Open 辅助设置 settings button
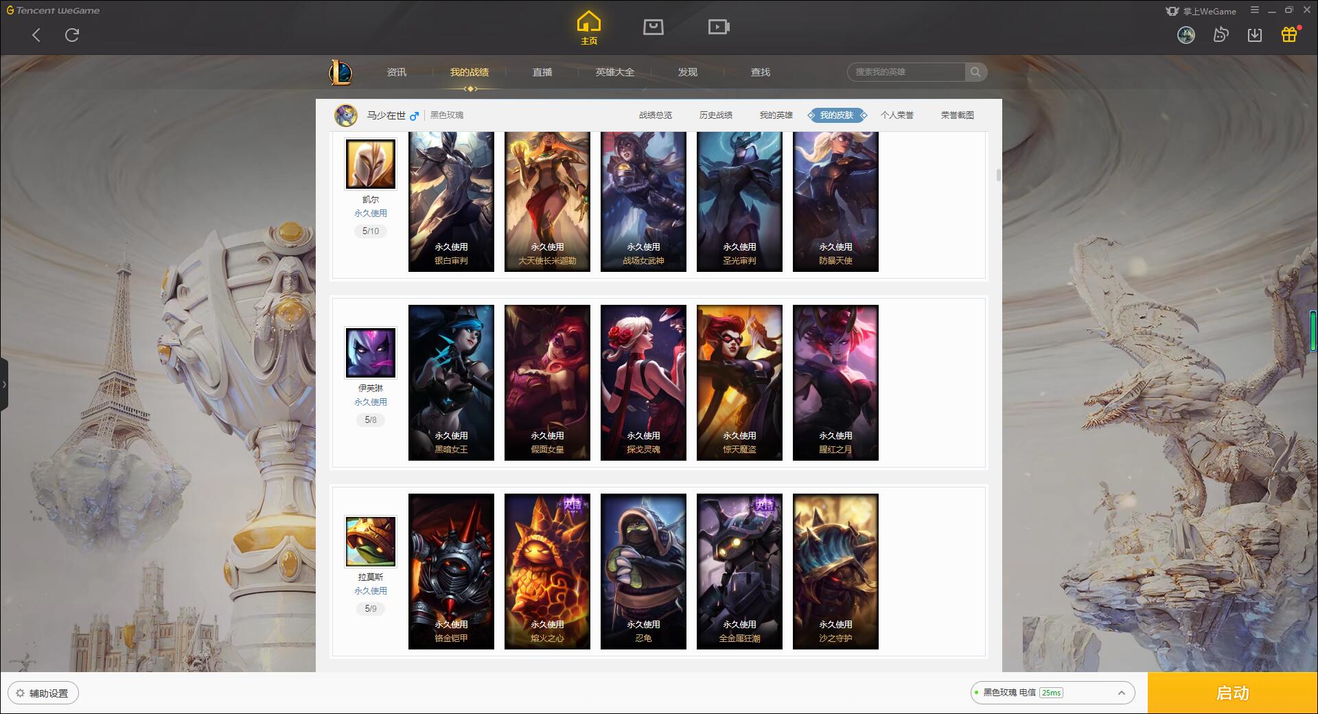The height and width of the screenshot is (714, 1318). 43,693
